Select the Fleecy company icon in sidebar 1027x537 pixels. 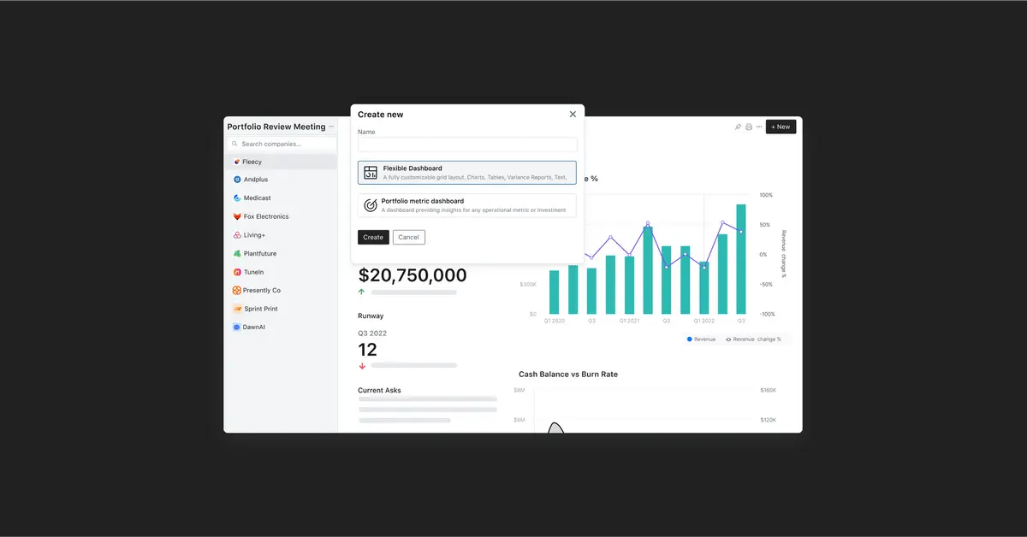[x=236, y=162]
